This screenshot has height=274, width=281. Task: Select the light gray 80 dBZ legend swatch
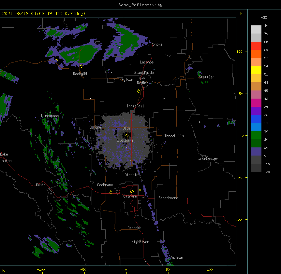(256, 29)
